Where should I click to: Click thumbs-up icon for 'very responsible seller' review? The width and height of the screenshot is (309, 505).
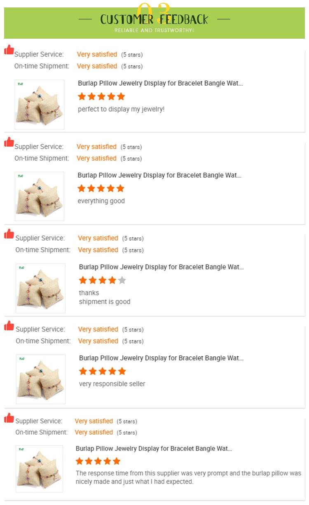click(9, 326)
